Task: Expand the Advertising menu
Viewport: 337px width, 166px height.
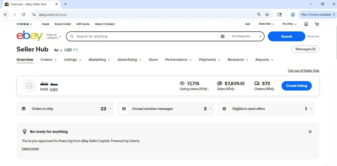Action: (x=129, y=60)
